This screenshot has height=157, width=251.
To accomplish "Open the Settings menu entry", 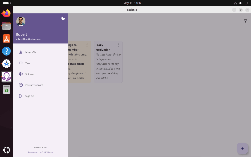I will [40, 74].
